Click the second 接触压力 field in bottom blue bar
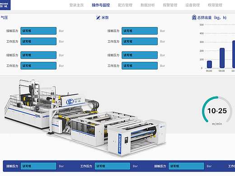 tap(186, 166)
